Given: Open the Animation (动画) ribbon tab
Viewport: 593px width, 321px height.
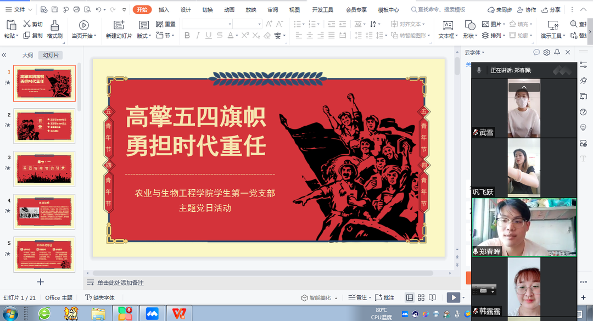Looking at the screenshot, I should point(229,10).
